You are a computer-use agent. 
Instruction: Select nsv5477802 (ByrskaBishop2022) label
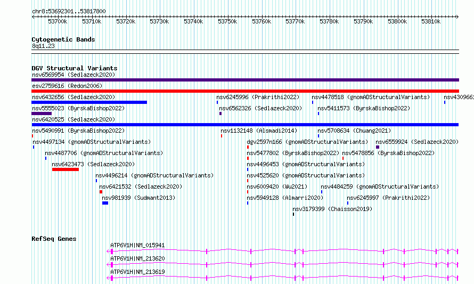coord(293,153)
